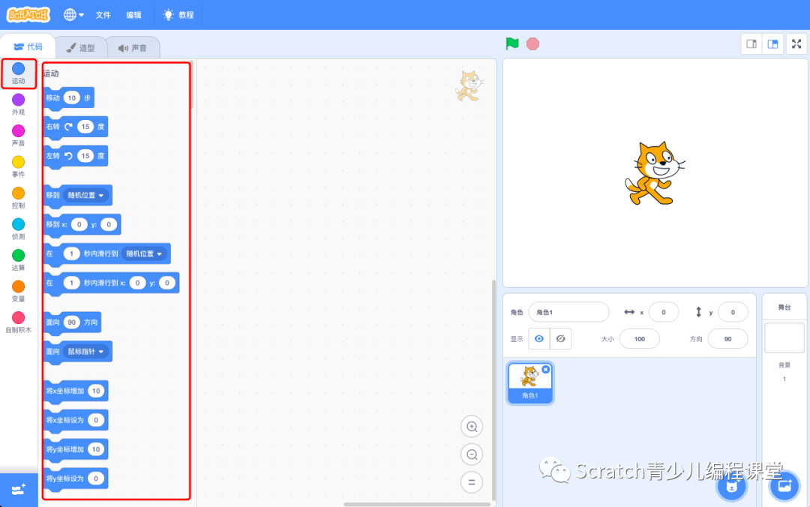Select the 舞台 backdrop thumbnail
Viewport: 810px width, 507px height.
point(784,338)
